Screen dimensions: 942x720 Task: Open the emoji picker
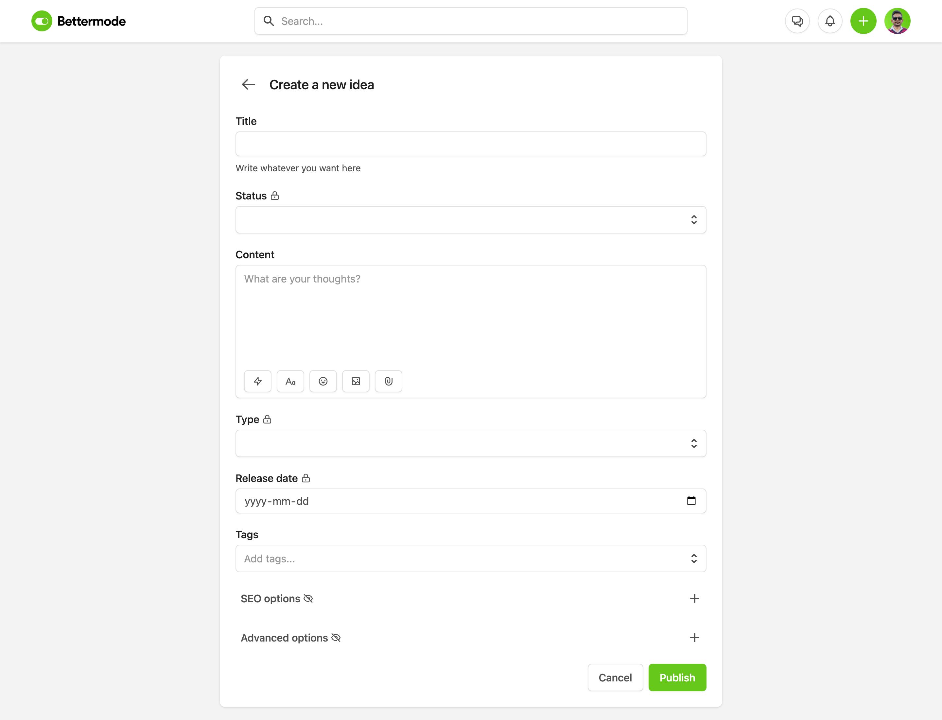323,381
